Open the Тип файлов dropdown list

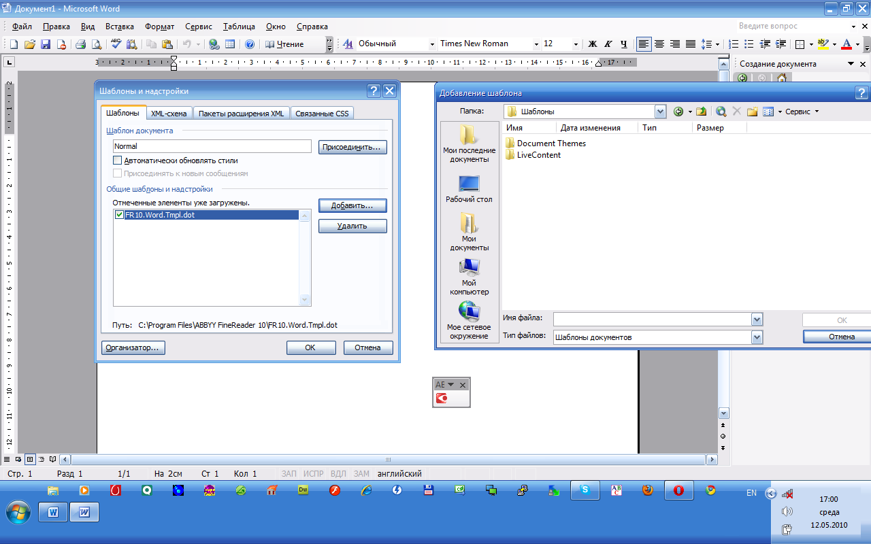(757, 337)
